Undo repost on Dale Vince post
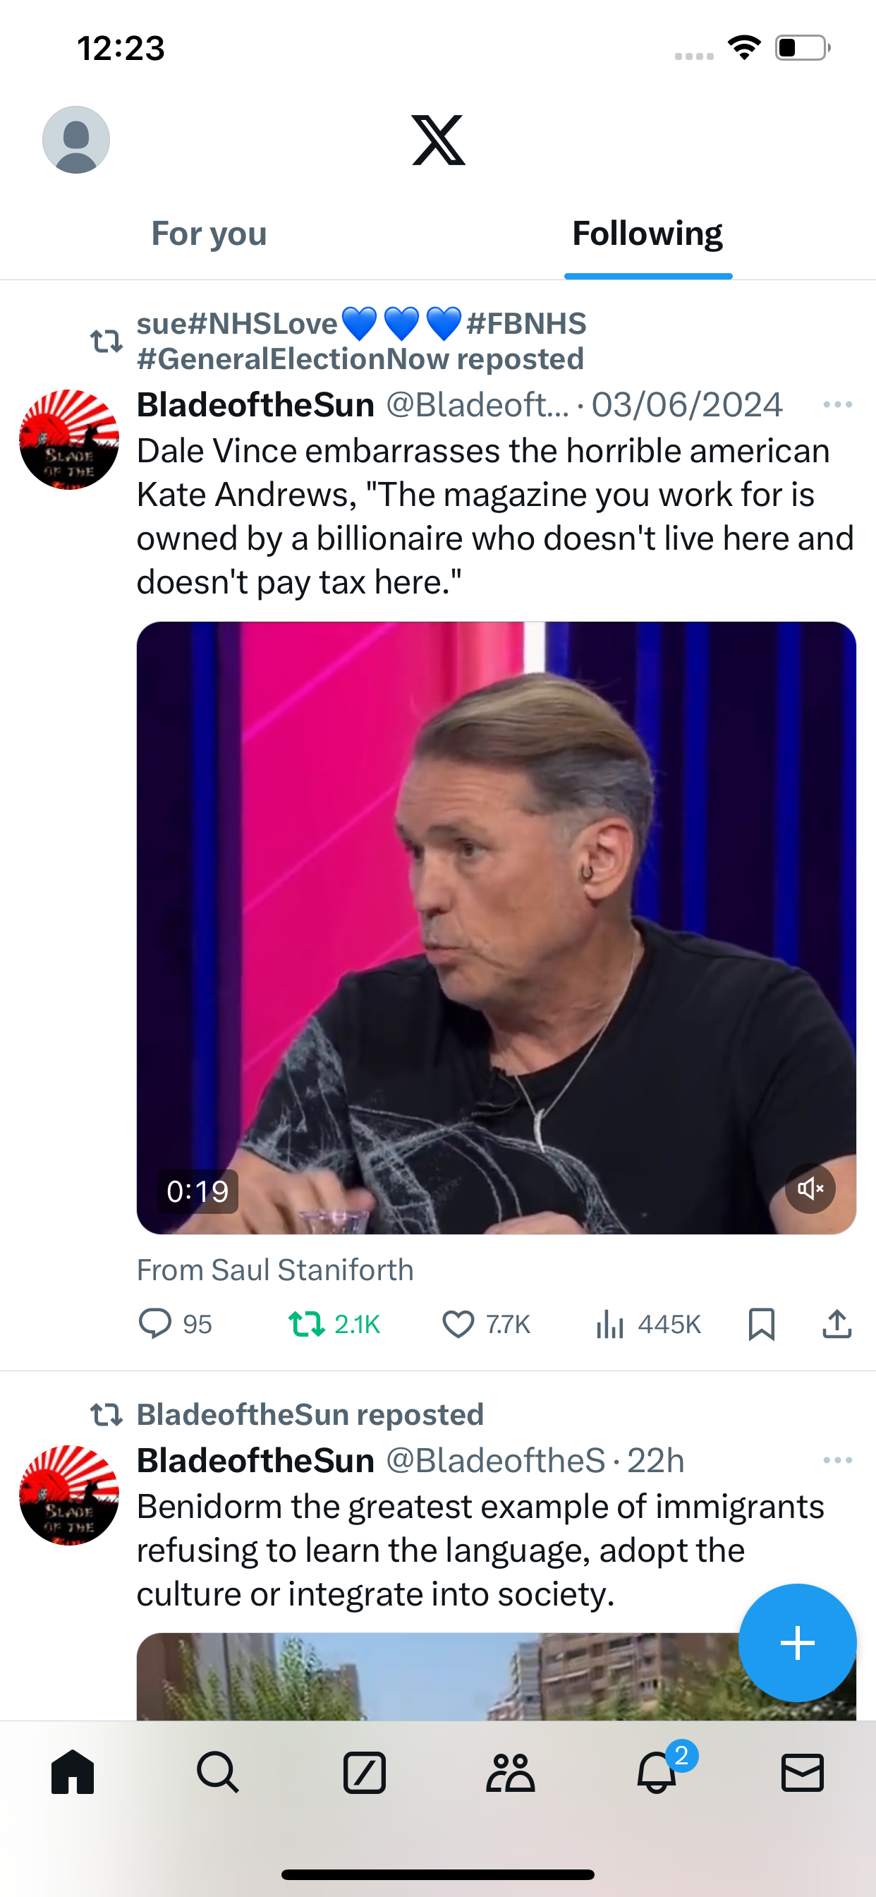The height and width of the screenshot is (1897, 876). pyautogui.click(x=306, y=1324)
